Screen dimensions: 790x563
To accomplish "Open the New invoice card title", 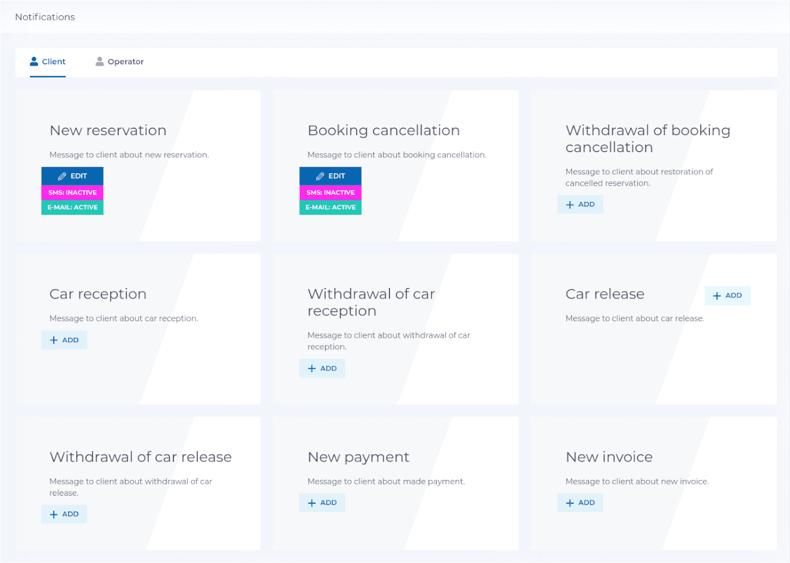I will (609, 457).
